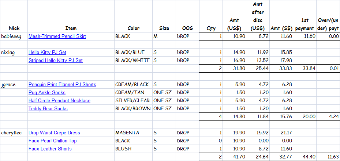The image size is (340, 161).
Task: Select the Amt after disc header cell
Action: point(258,16)
